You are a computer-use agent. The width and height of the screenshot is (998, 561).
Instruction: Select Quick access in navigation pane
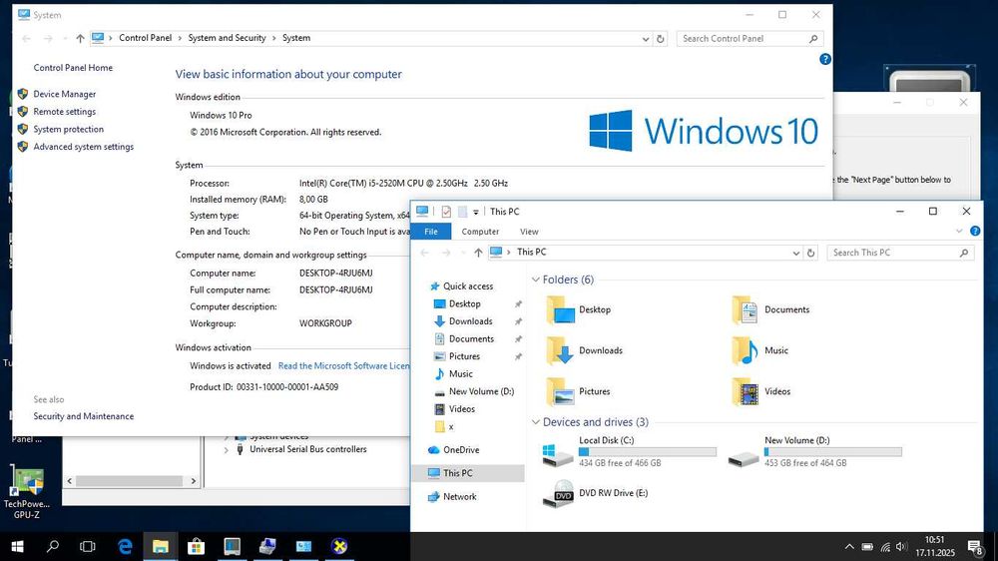point(468,286)
